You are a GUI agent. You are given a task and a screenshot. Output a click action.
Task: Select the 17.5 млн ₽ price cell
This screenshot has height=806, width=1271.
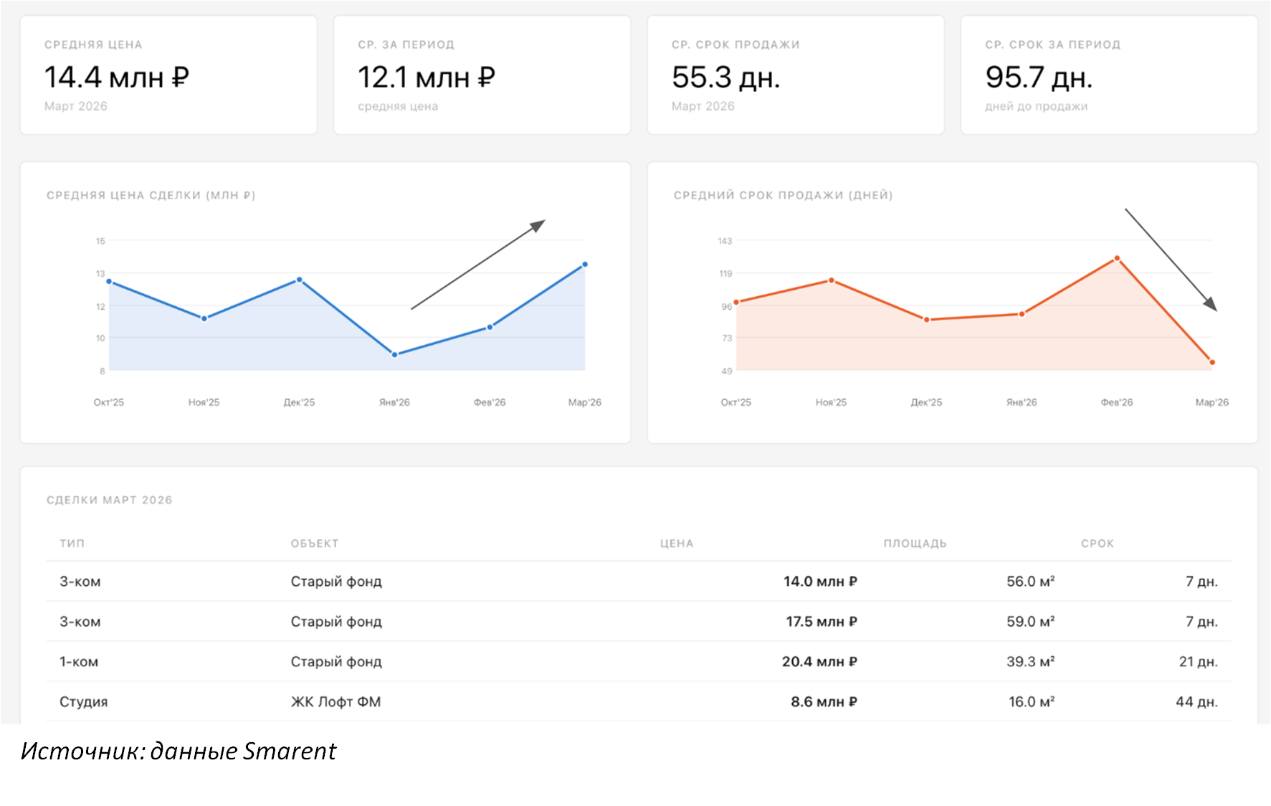(822, 622)
